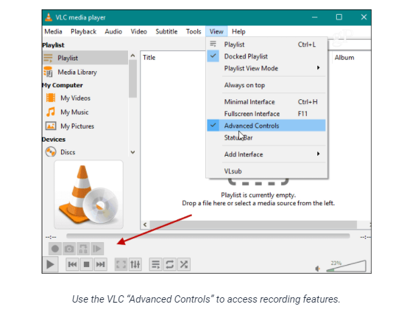Open the Help menu
Viewport: 412px width, 314px height.
pyautogui.click(x=239, y=32)
